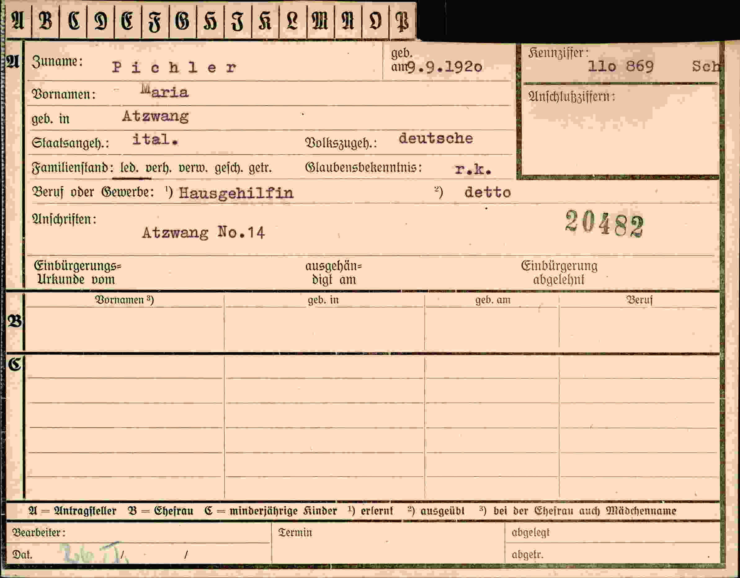Click the birthplace 'Atzwang'
The height and width of the screenshot is (578, 740).
pyautogui.click(x=155, y=116)
